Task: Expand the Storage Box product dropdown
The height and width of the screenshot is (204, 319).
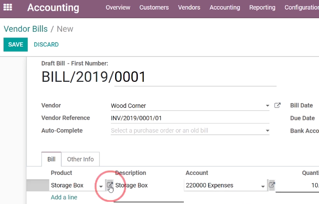Action: click(101, 186)
